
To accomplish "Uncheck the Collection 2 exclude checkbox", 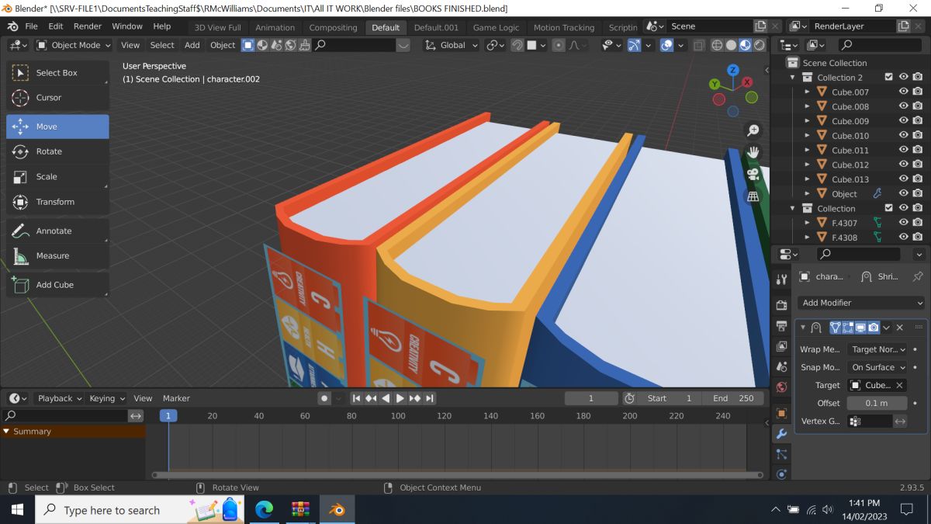I will [x=889, y=78].
